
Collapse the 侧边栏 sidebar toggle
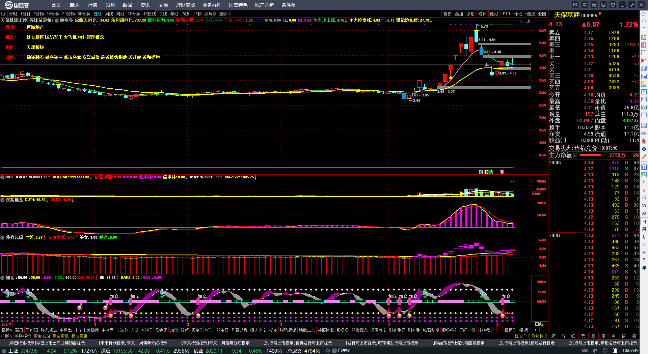pos(539,336)
